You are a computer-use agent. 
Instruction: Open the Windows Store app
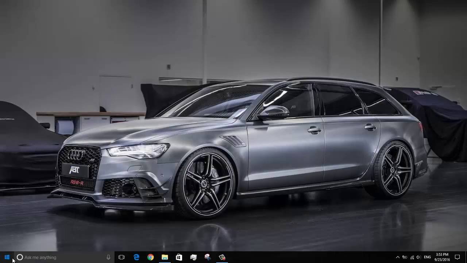179,257
